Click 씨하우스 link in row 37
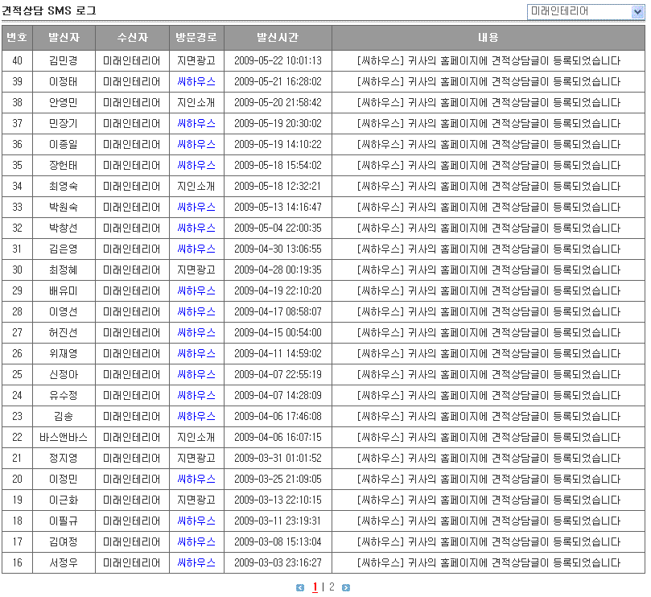Viewport: 651px width, 597px height. [196, 123]
